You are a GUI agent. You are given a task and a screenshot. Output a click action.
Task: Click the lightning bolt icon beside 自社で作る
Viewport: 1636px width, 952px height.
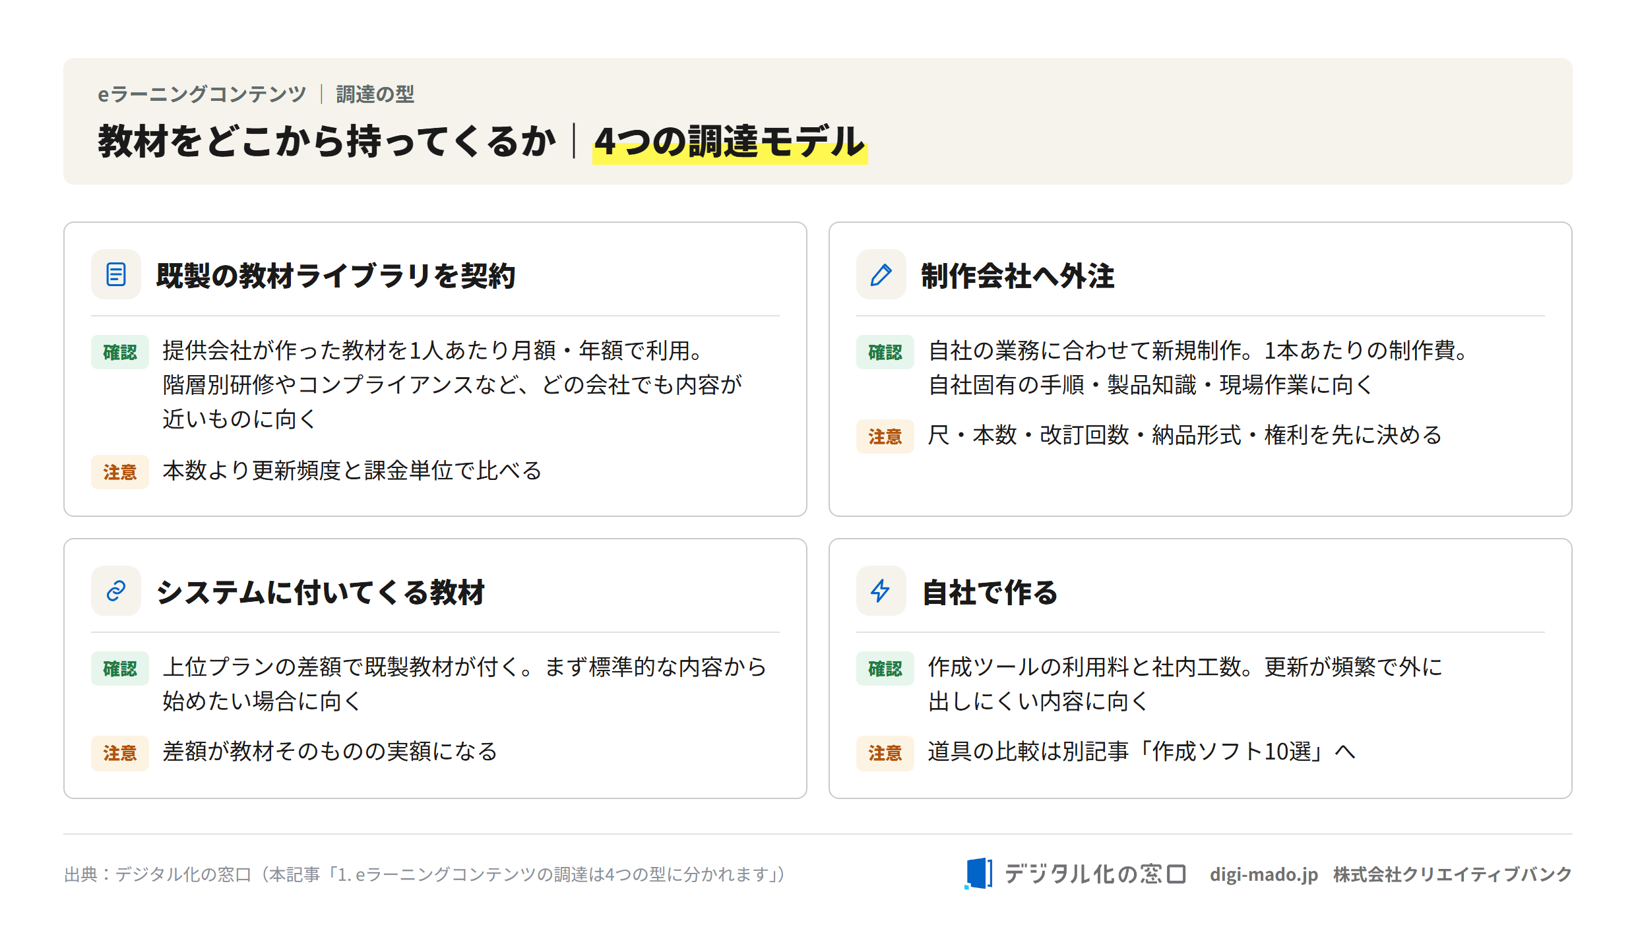tap(881, 591)
